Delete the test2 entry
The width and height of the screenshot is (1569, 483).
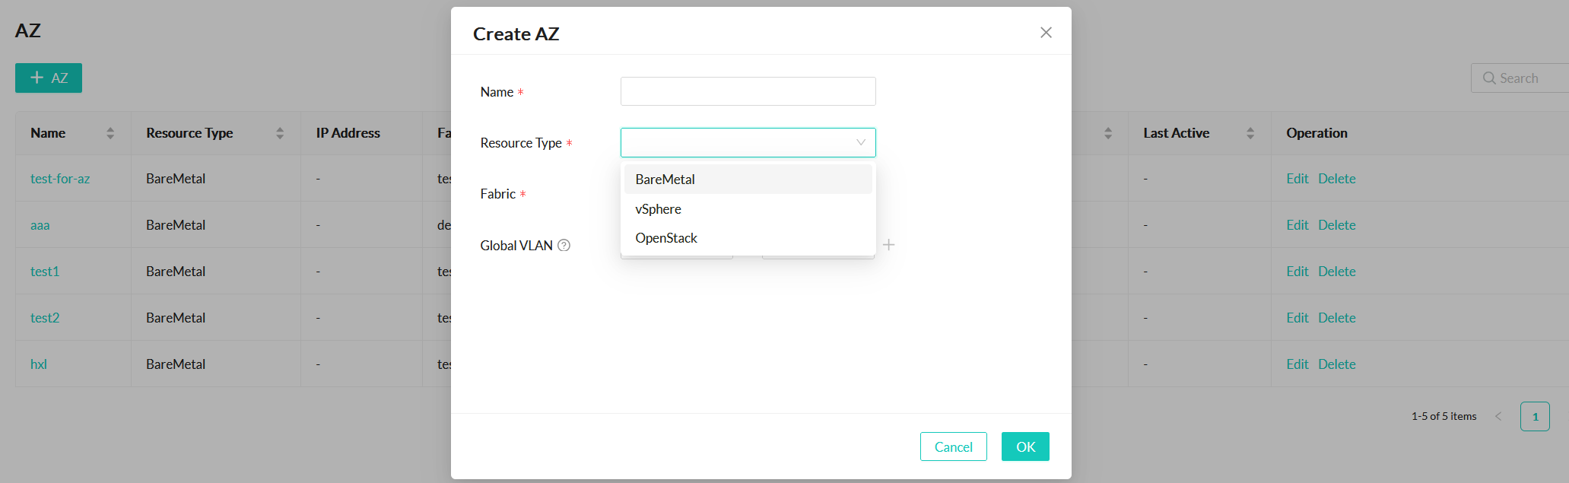pos(1336,318)
